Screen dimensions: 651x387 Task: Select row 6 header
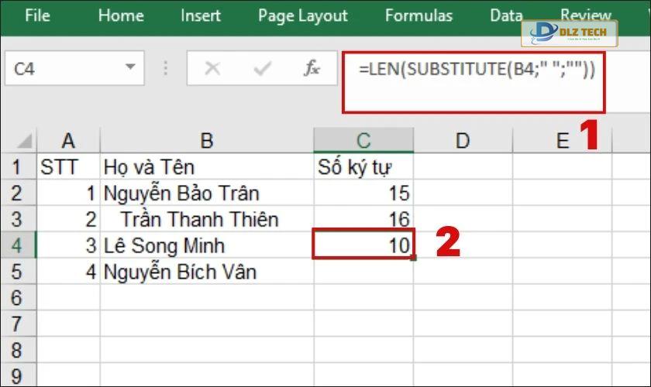coord(19,298)
